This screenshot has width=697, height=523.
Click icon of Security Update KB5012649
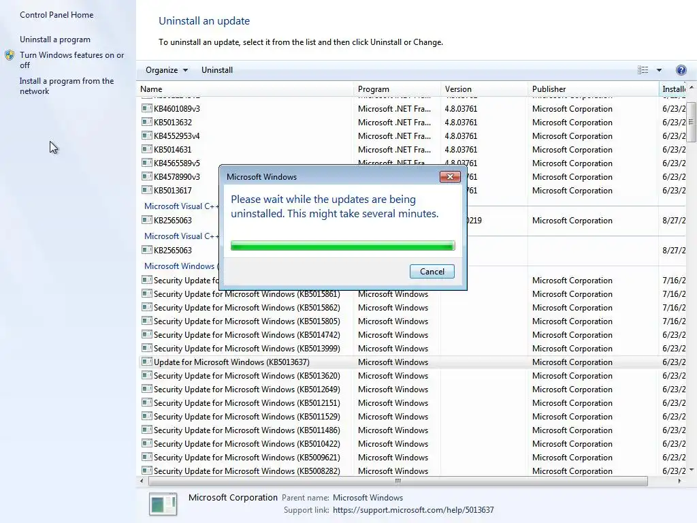pos(147,389)
